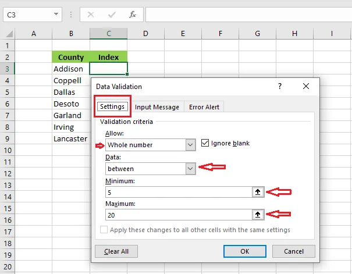Select column H header

tap(295, 34)
